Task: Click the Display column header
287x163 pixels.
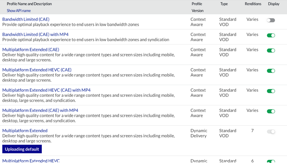Action: [274, 4]
